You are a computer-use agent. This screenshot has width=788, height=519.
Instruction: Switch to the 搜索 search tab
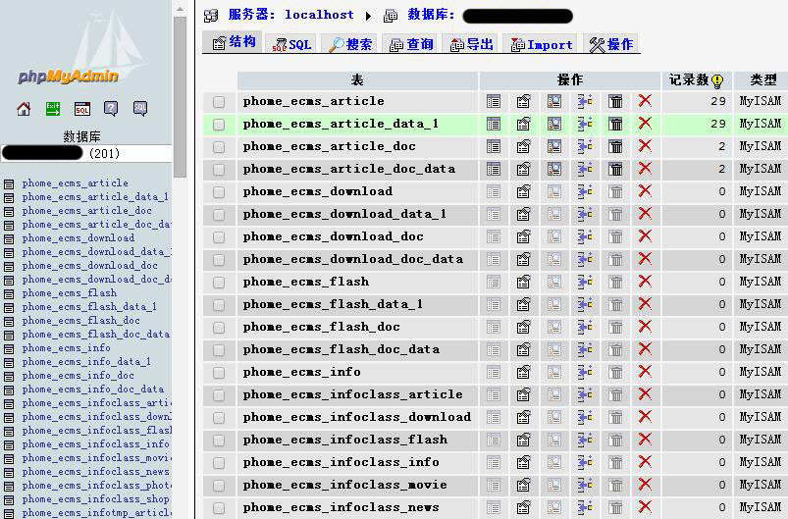point(349,44)
